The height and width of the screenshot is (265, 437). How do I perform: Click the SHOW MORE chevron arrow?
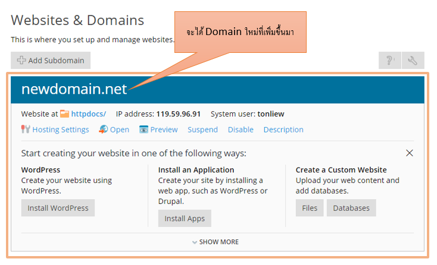195,242
